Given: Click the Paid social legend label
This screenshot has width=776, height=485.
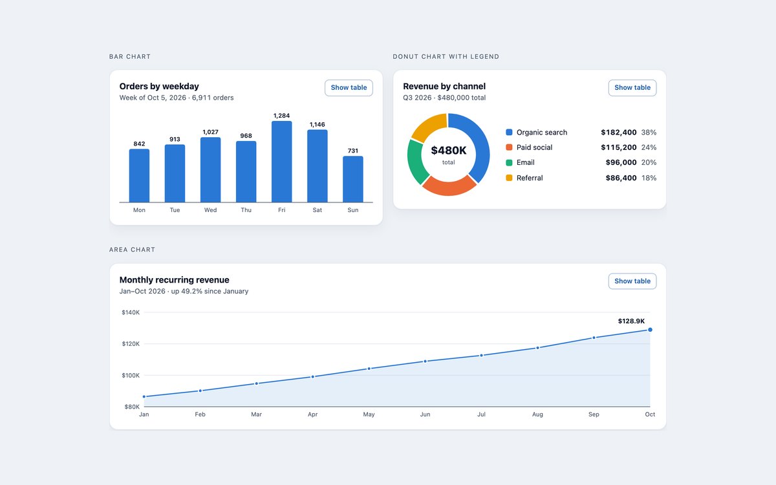Looking at the screenshot, I should (534, 147).
